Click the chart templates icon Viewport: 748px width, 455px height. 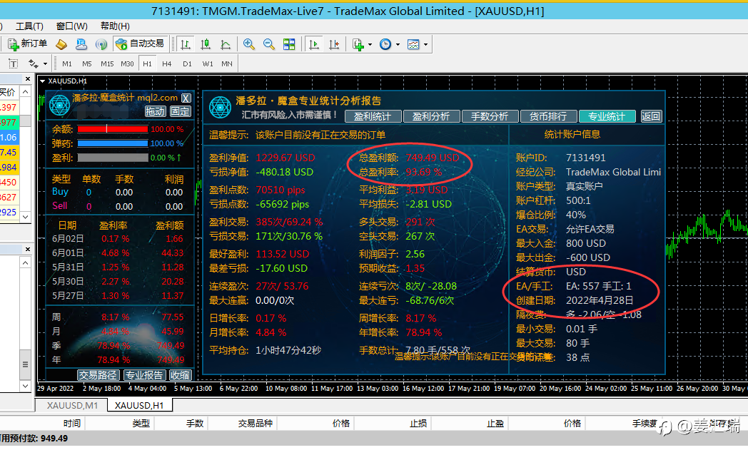coord(413,44)
